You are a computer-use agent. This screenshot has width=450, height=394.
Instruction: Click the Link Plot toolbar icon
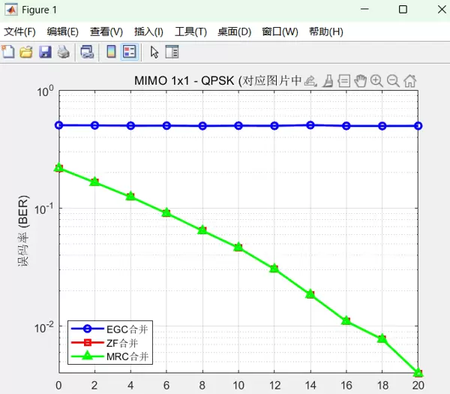click(x=87, y=52)
